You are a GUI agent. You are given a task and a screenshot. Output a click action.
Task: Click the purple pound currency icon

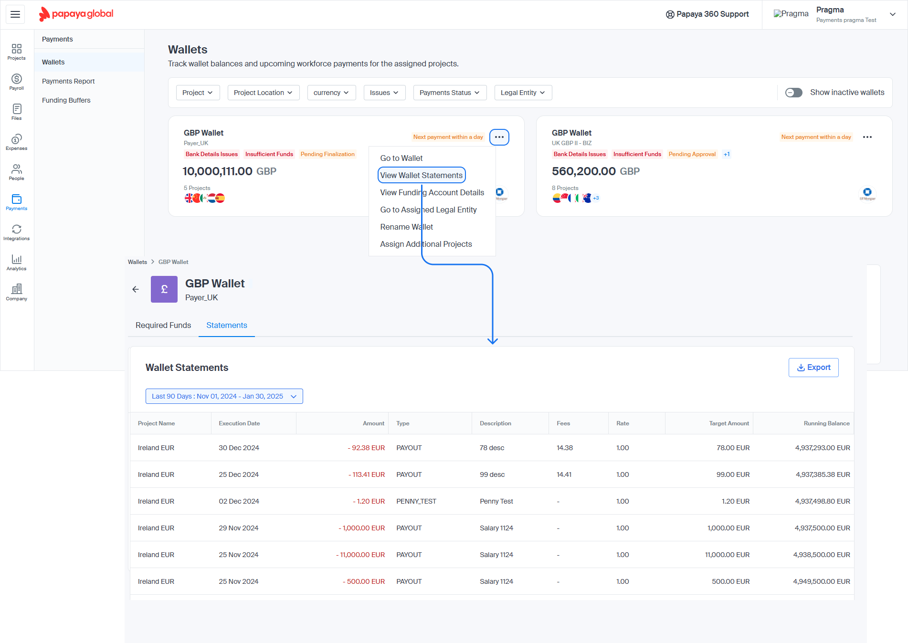point(164,289)
